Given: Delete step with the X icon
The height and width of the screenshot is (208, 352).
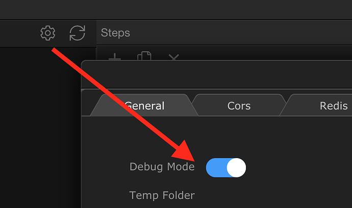Looking at the screenshot, I should coord(173,57).
